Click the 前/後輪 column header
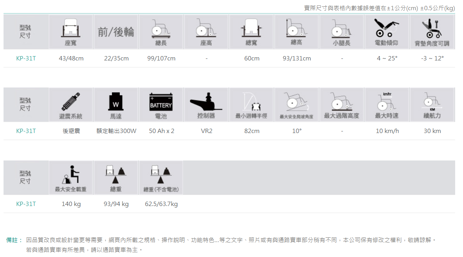The height and width of the screenshot is (257, 463). (116, 32)
